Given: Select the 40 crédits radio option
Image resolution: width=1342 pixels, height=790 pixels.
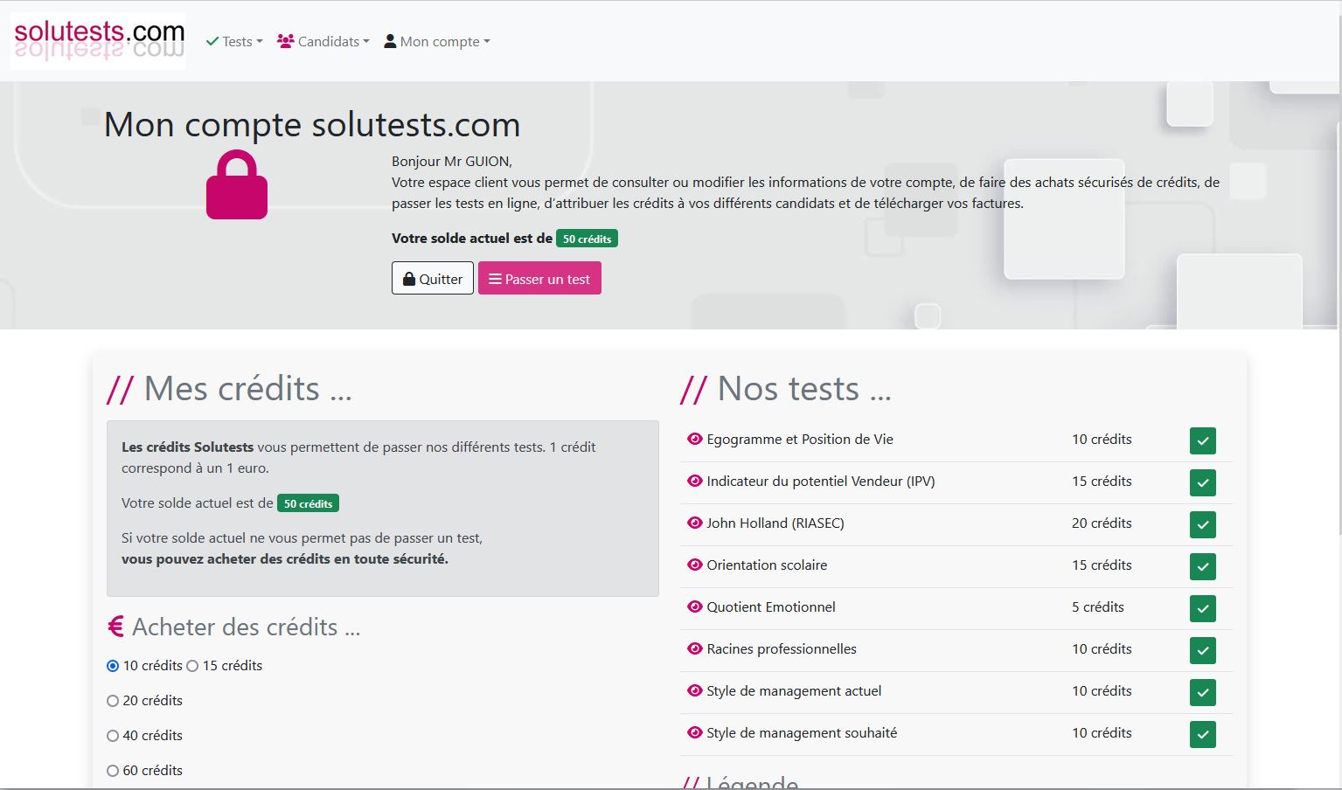Looking at the screenshot, I should click(113, 736).
